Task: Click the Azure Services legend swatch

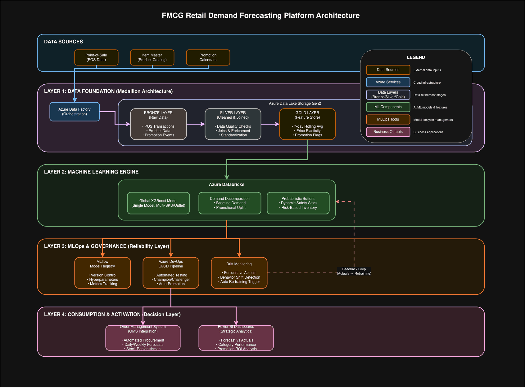Action: coord(388,82)
